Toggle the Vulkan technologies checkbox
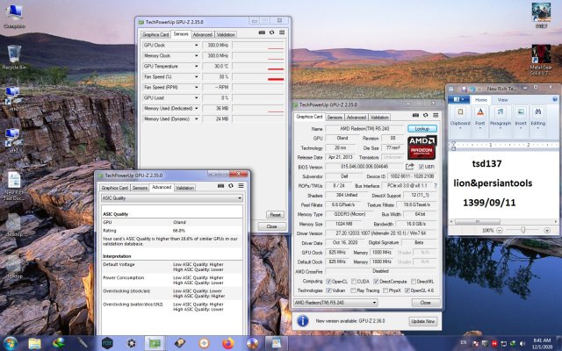 330,290
